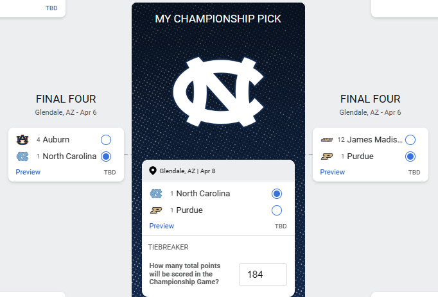Viewport: 438px width, 297px height.
Task: Select Auburn to win Final Four game
Action: (106, 140)
